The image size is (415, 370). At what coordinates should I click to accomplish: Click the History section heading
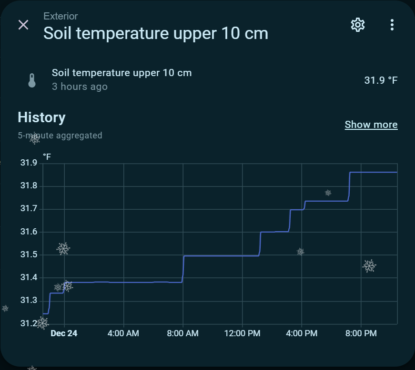(x=41, y=117)
